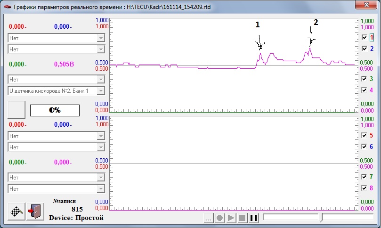381x228 pixels.
Task: Uncheck channel 1 graph checkbox
Action: pyautogui.click(x=364, y=37)
